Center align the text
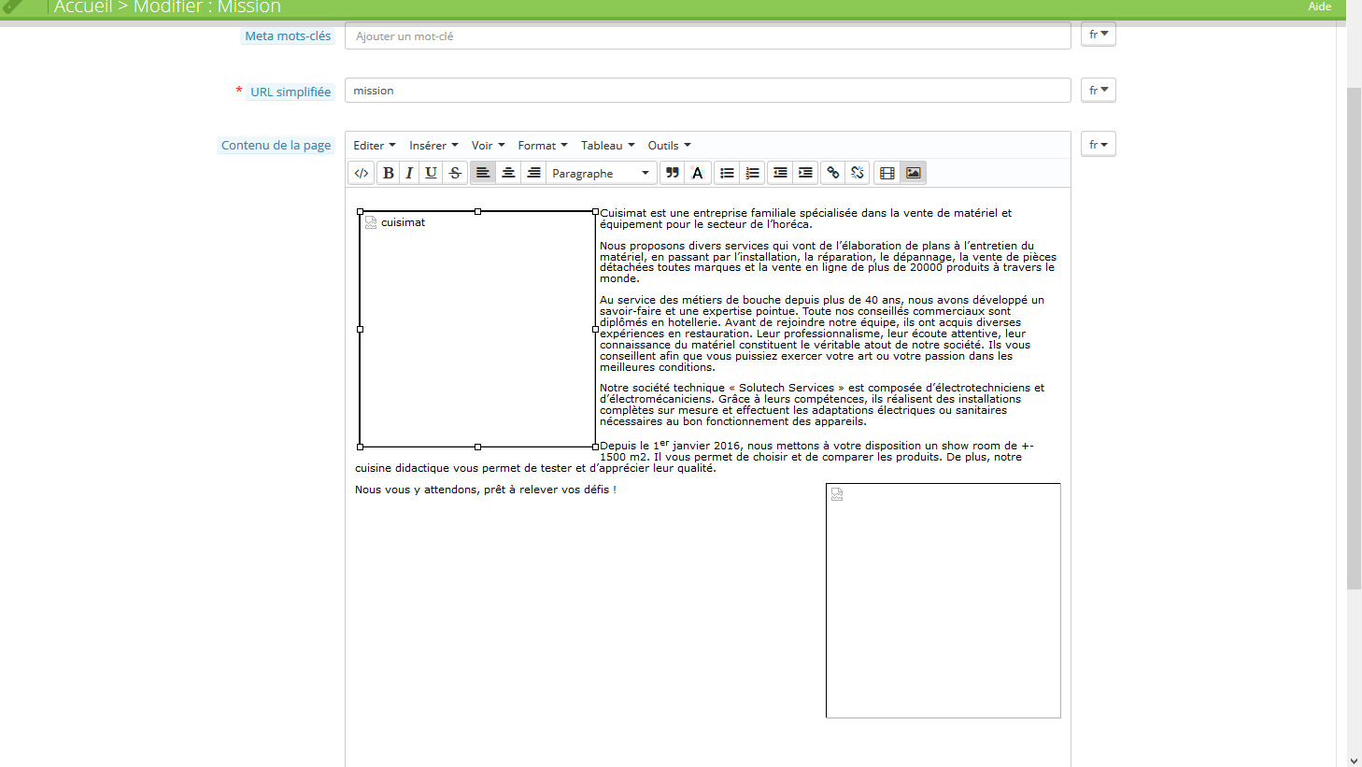This screenshot has height=767, width=1362. point(508,173)
